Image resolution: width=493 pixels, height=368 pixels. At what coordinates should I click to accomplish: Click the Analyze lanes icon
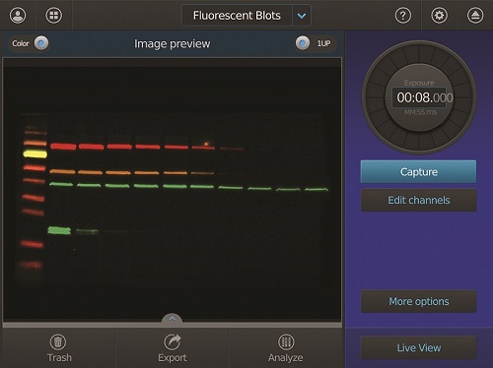(x=286, y=341)
